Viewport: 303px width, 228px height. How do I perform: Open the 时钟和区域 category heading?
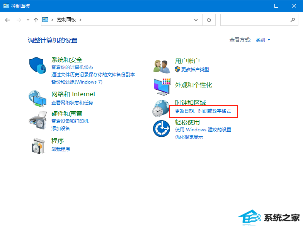click(190, 102)
